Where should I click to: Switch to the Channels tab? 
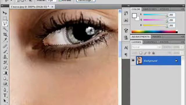pyautogui.click(x=150, y=42)
